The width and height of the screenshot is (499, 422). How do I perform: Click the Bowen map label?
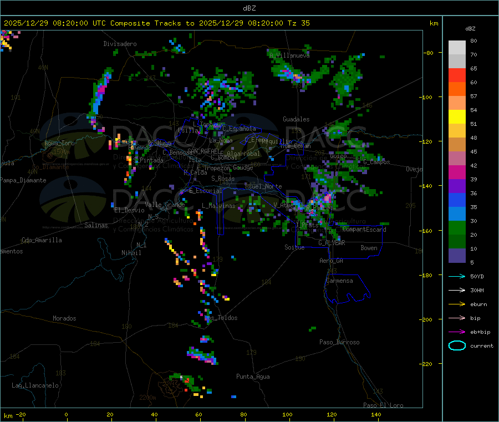pyautogui.click(x=369, y=248)
